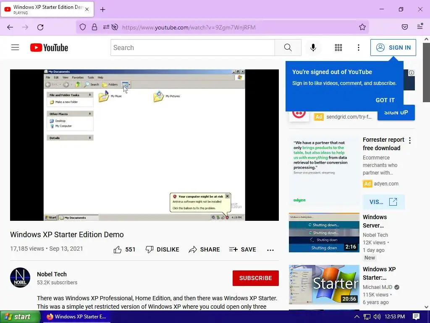Go to the YouTube home logo
The width and height of the screenshot is (430, 323).
pyautogui.click(x=49, y=48)
